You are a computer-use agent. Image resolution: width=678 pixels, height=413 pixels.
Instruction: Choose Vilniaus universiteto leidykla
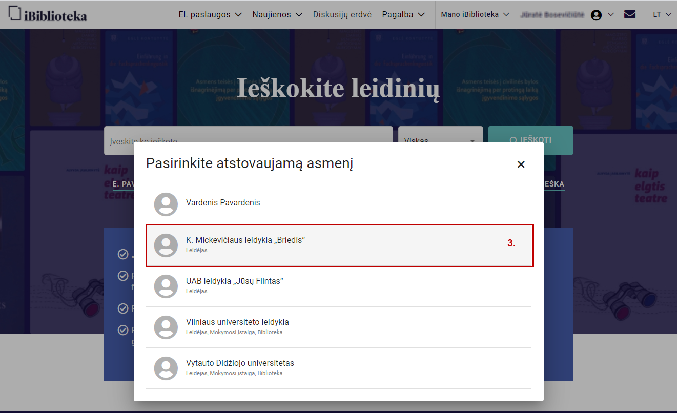pos(339,327)
